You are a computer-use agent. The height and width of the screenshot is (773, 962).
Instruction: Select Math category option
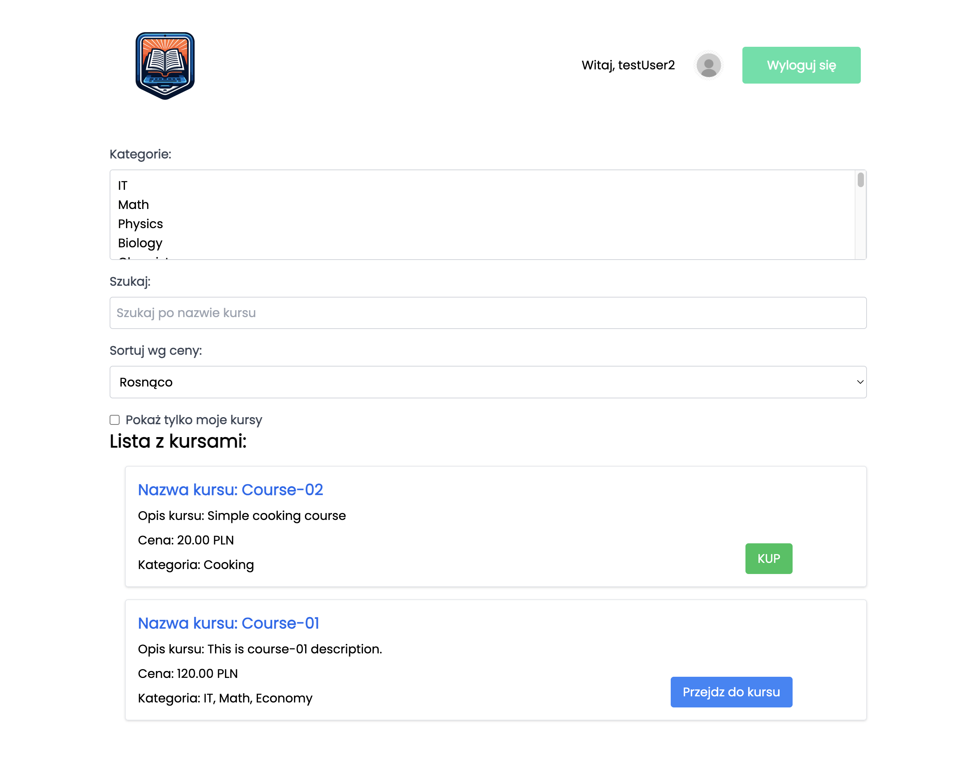[133, 205]
